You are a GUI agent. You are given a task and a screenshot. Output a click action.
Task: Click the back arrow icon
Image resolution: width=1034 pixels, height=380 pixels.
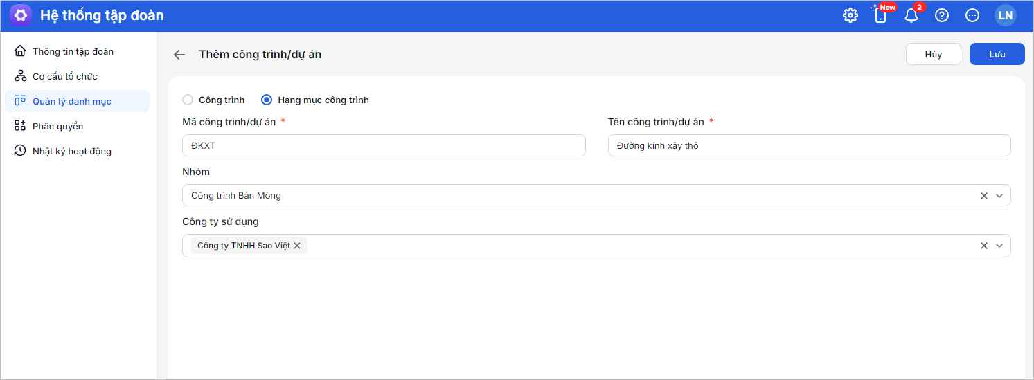tap(179, 55)
